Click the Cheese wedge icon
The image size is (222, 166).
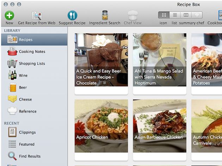(12, 99)
